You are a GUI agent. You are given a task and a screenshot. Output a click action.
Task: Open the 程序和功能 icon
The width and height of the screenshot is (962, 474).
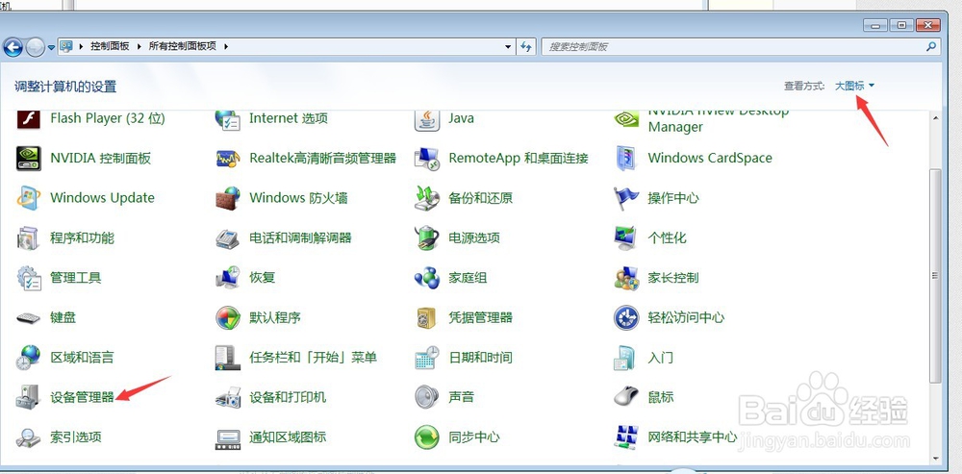click(28, 237)
